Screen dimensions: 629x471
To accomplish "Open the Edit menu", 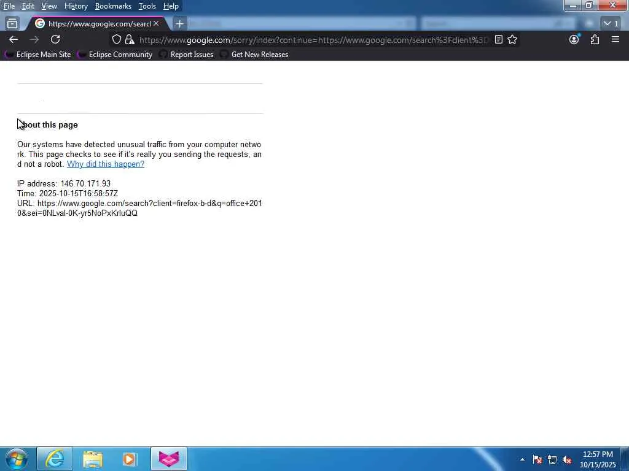I will [28, 6].
